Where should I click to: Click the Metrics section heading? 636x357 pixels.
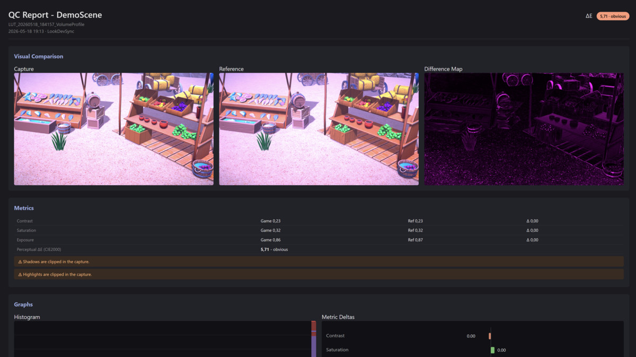tap(24, 208)
